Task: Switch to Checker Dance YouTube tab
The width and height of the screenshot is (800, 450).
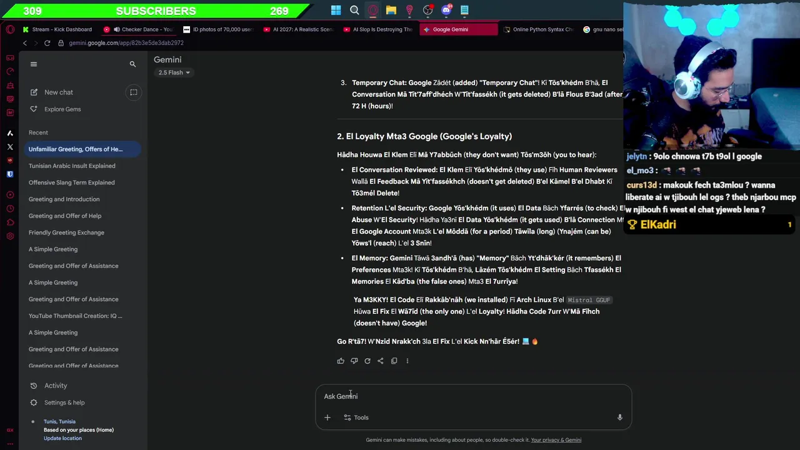Action: click(139, 29)
